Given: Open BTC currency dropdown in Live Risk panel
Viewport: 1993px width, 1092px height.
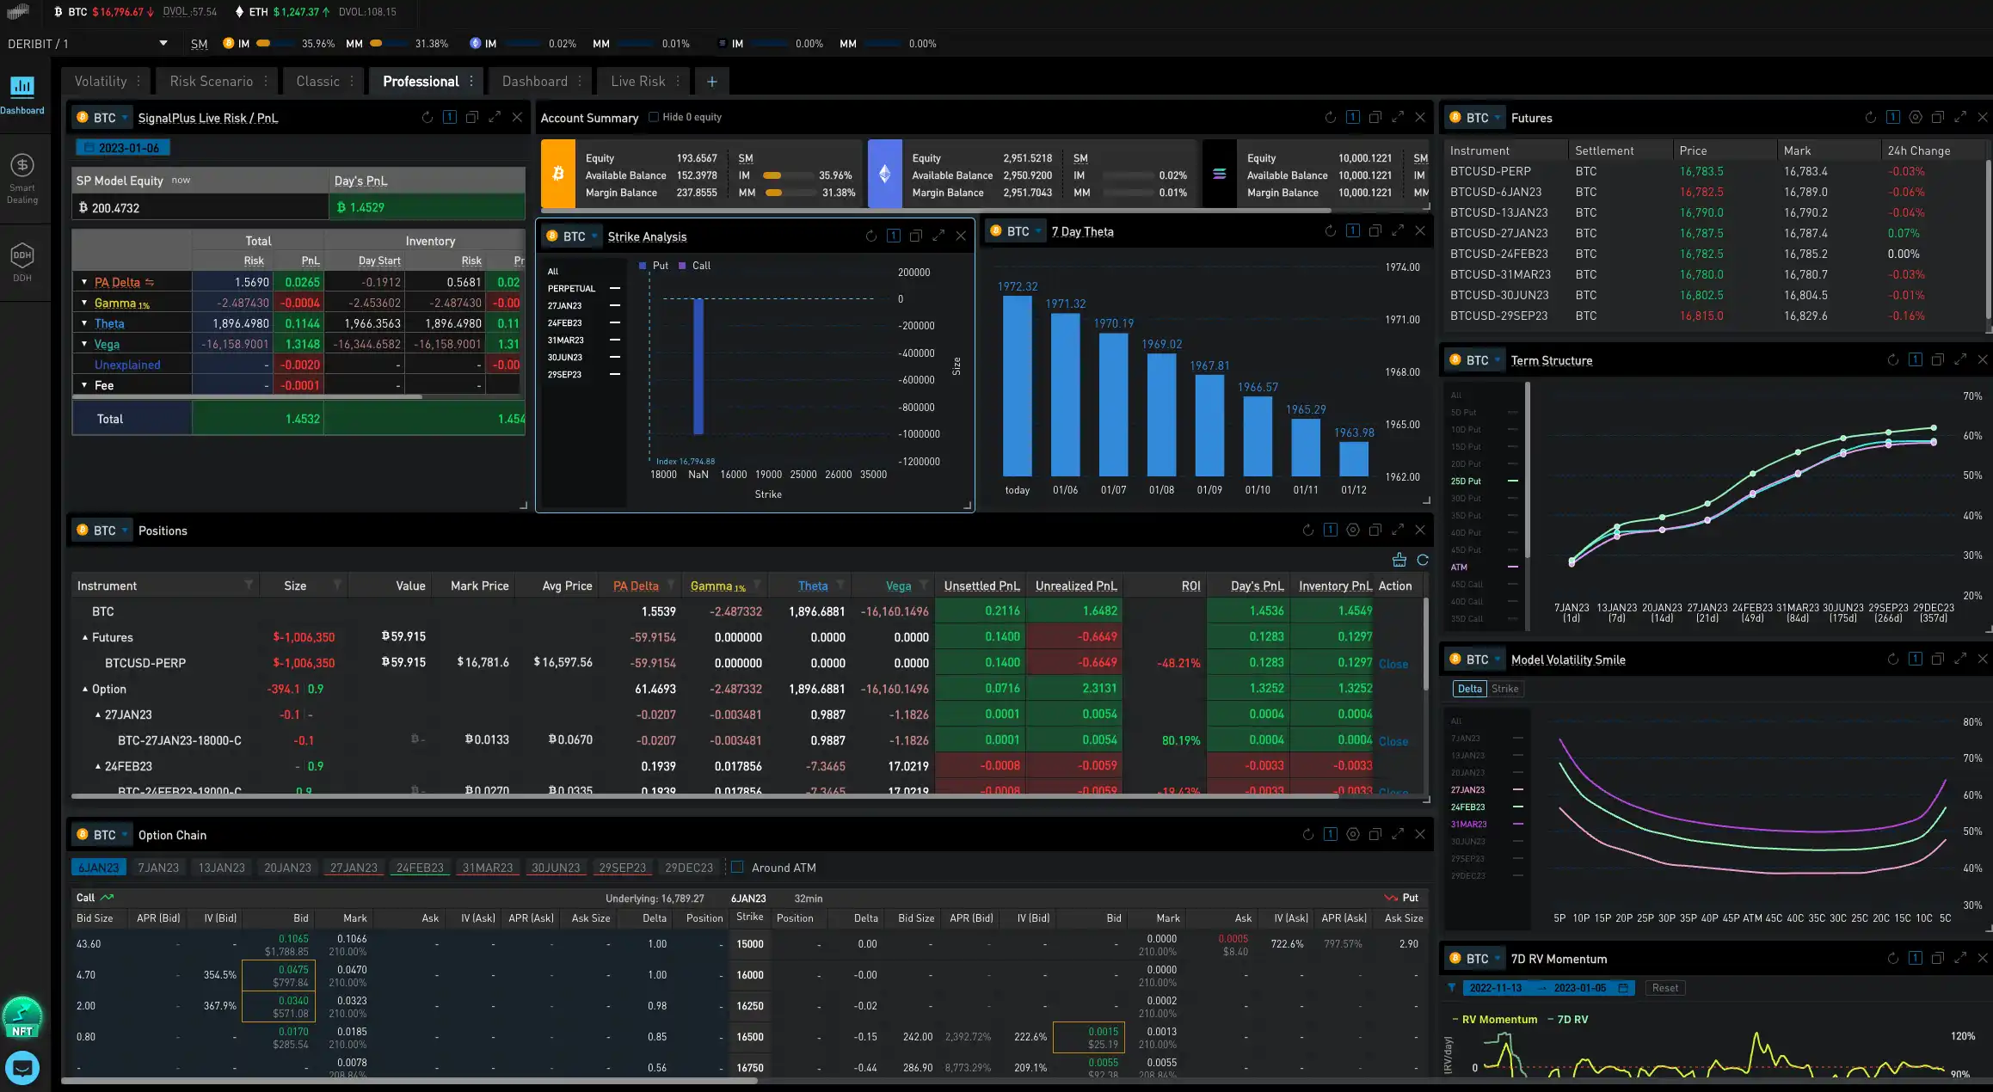Looking at the screenshot, I should [x=102, y=118].
